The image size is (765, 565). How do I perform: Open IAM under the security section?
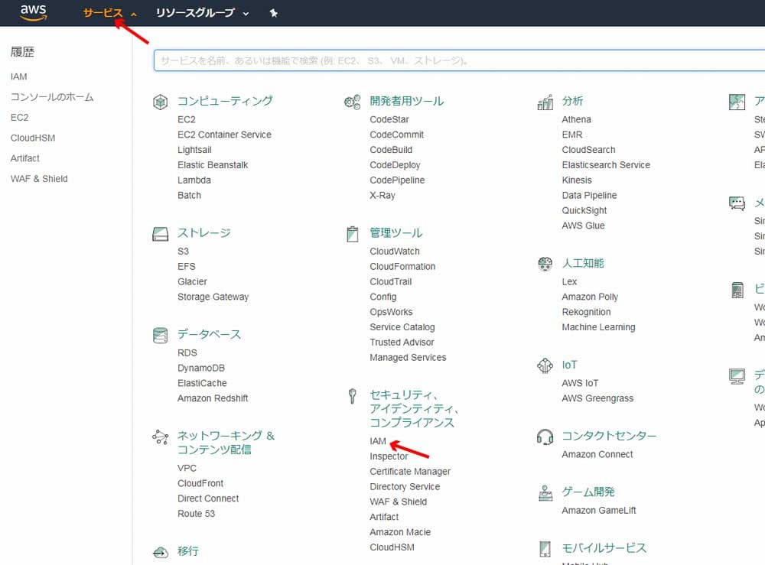[x=376, y=441]
